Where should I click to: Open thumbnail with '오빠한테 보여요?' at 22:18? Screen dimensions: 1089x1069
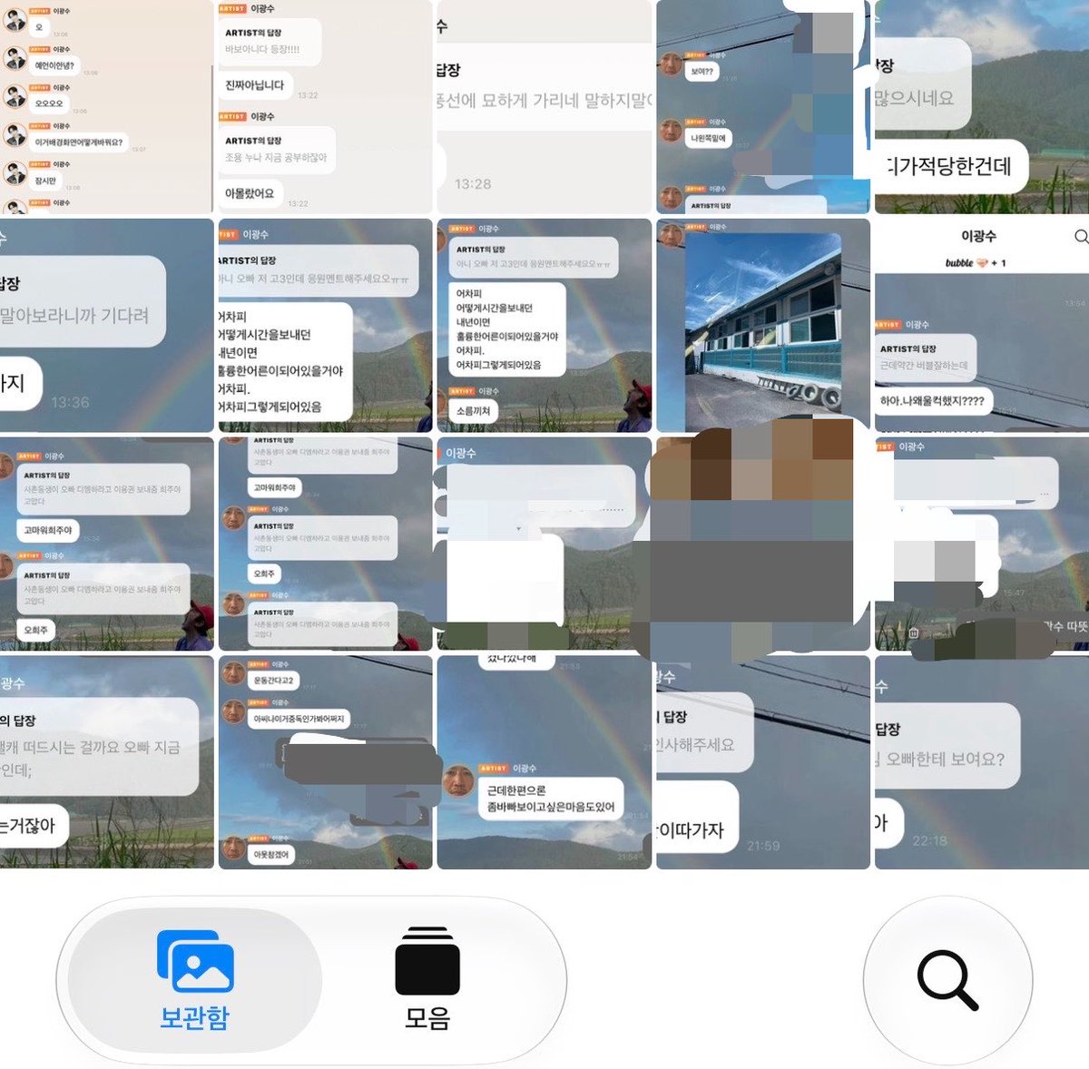tap(982, 762)
